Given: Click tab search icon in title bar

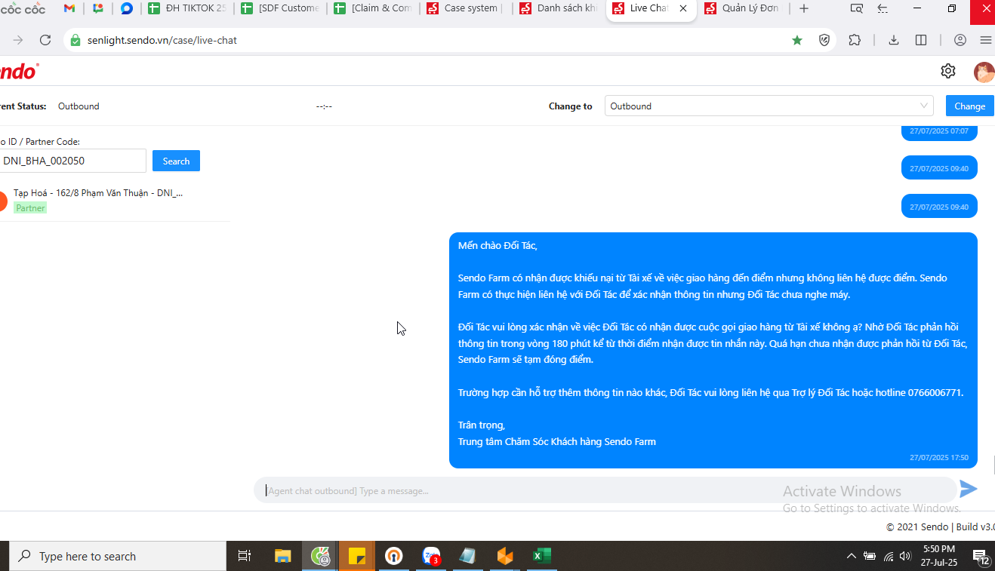Looking at the screenshot, I should pos(856,8).
